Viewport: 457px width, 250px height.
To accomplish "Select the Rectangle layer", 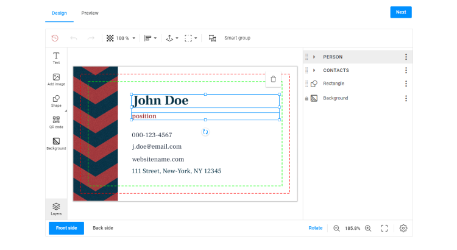I will point(358,84).
